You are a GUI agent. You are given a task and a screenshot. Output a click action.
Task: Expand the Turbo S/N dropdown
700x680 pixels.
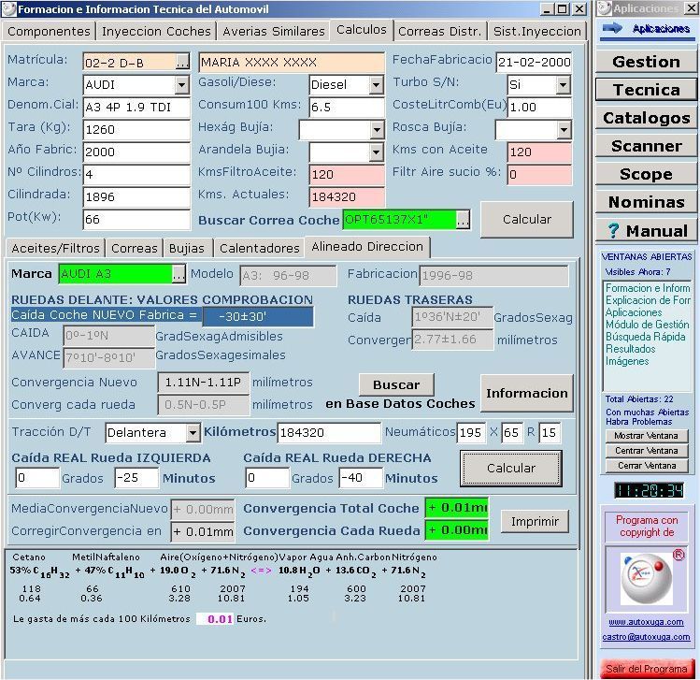tap(564, 84)
